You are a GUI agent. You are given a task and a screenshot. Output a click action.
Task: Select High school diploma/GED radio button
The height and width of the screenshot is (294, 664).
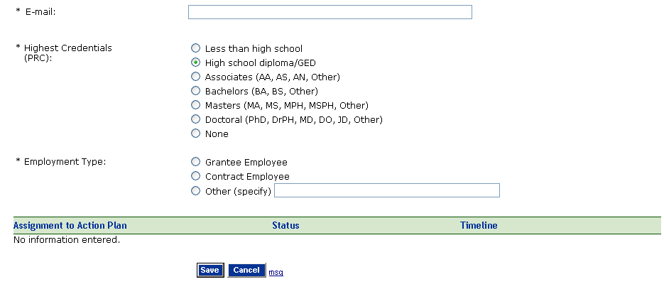click(196, 62)
